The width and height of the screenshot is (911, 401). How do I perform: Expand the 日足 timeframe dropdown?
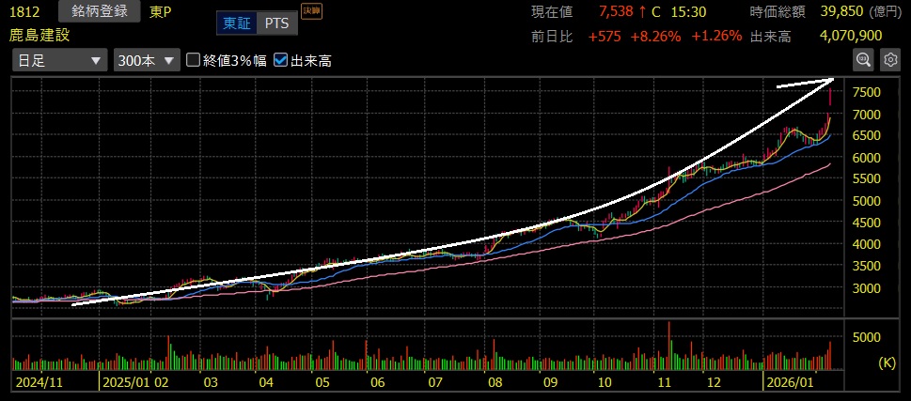60,61
